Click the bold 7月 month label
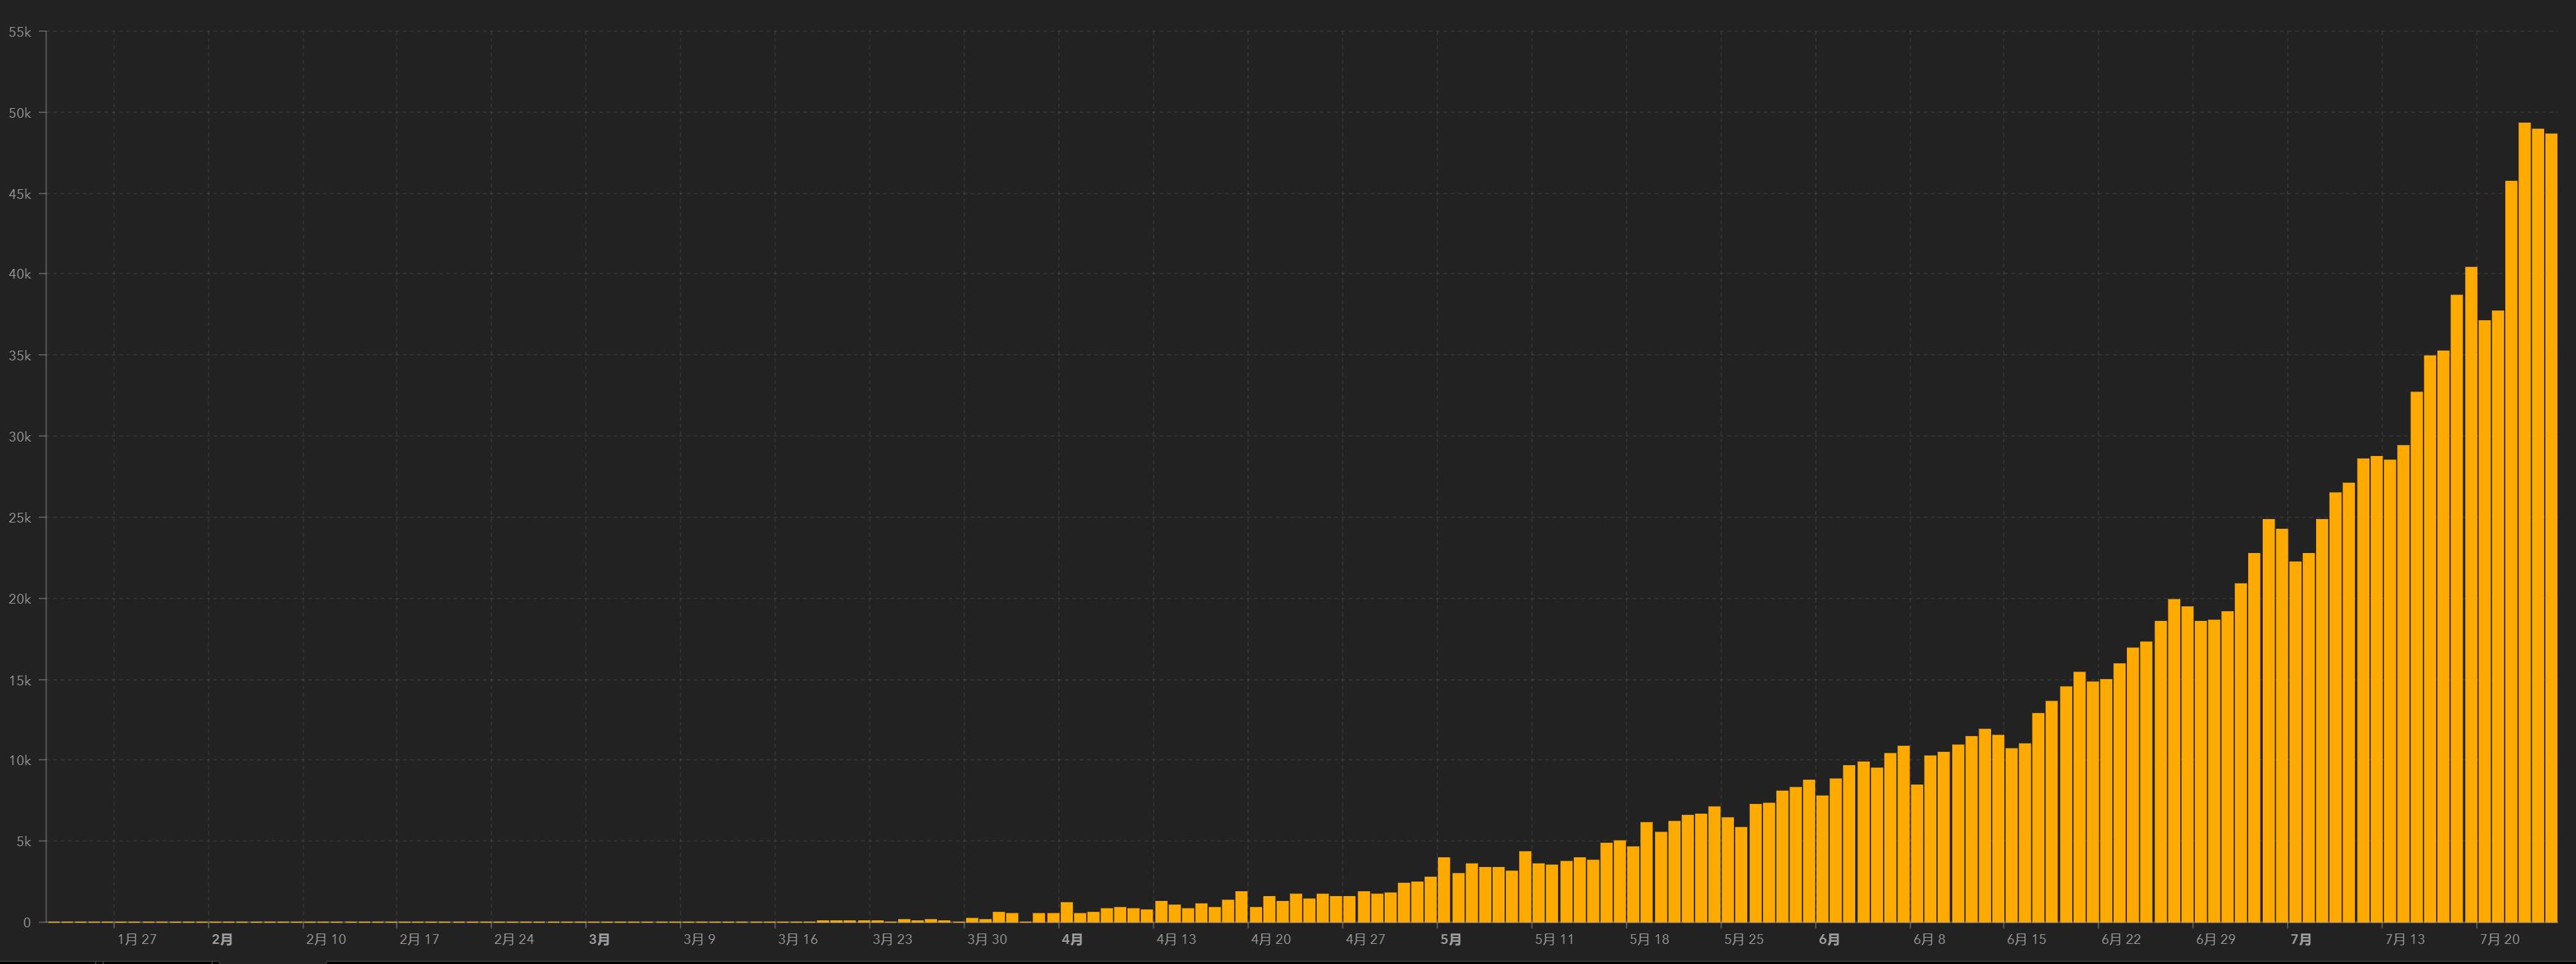2576x964 pixels. (2301, 939)
